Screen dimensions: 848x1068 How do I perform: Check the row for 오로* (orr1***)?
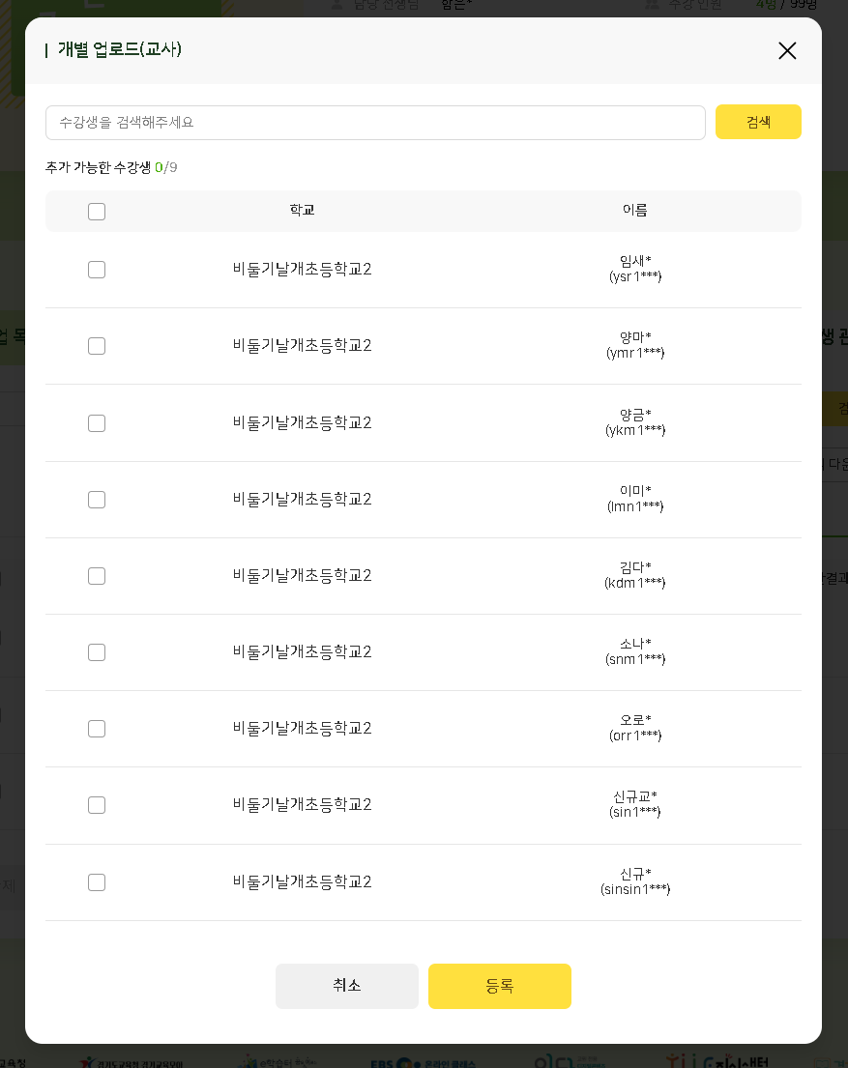click(97, 729)
